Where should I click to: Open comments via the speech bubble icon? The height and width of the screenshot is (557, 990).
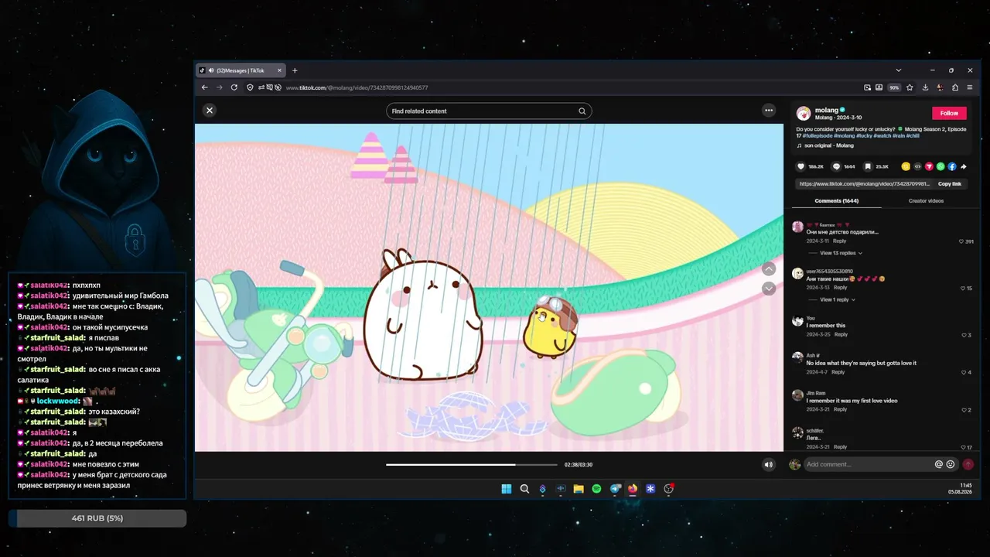pos(836,166)
